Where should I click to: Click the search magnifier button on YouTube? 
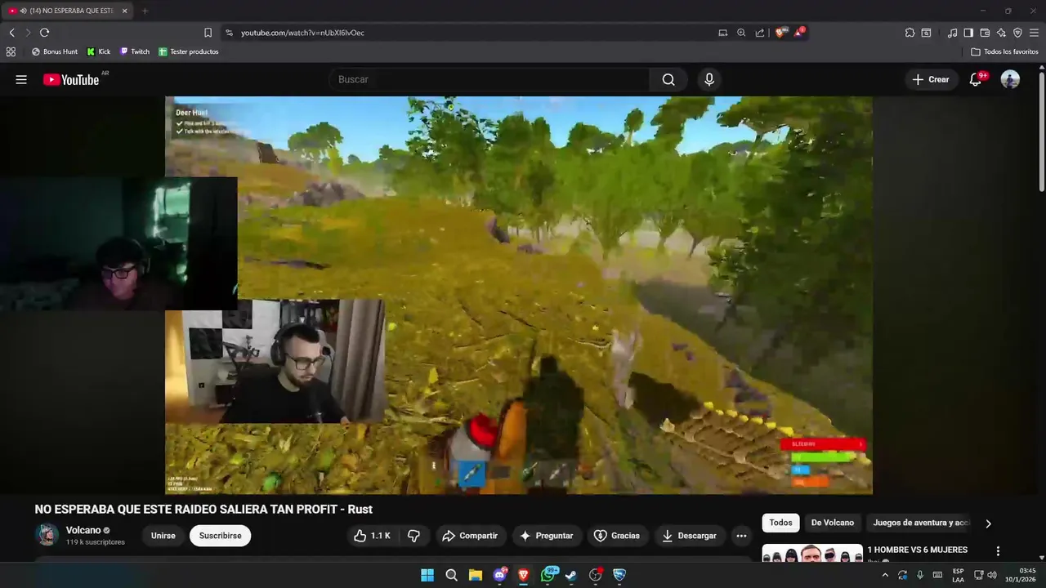[668, 79]
